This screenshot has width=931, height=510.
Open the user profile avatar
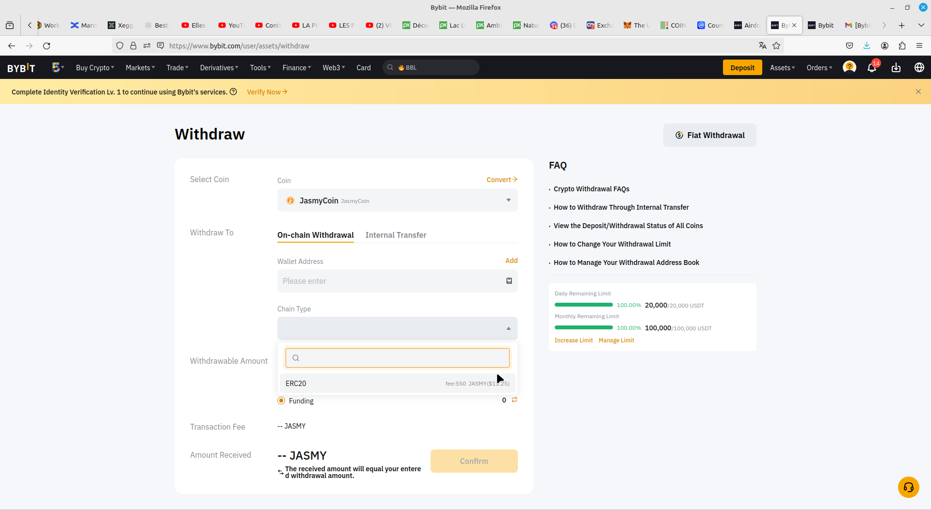(850, 67)
